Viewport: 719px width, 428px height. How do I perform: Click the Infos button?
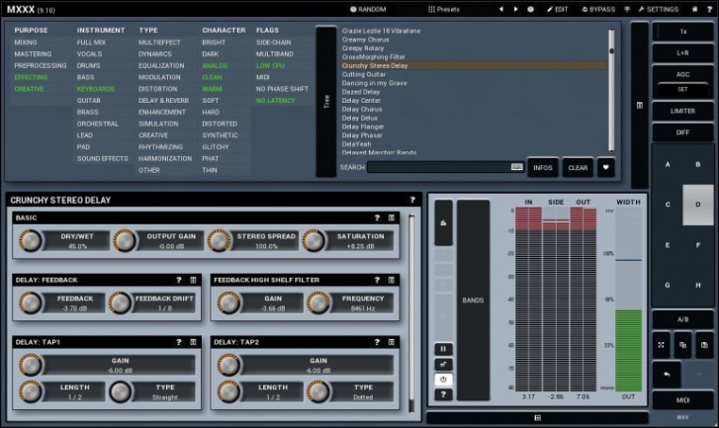[x=543, y=167]
